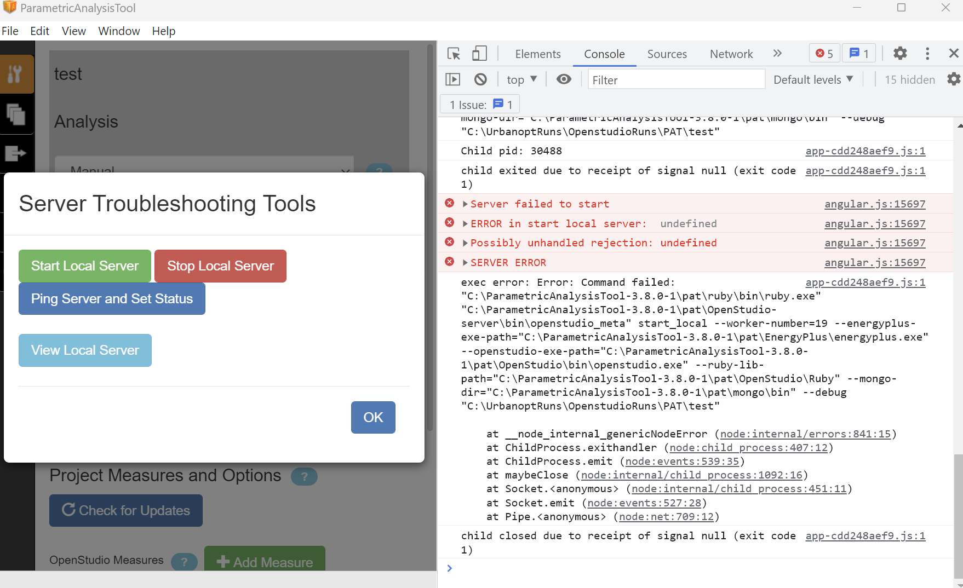This screenshot has width=963, height=588.
Task: Open node:internal/child_process:1092:16 link
Action: pos(691,475)
